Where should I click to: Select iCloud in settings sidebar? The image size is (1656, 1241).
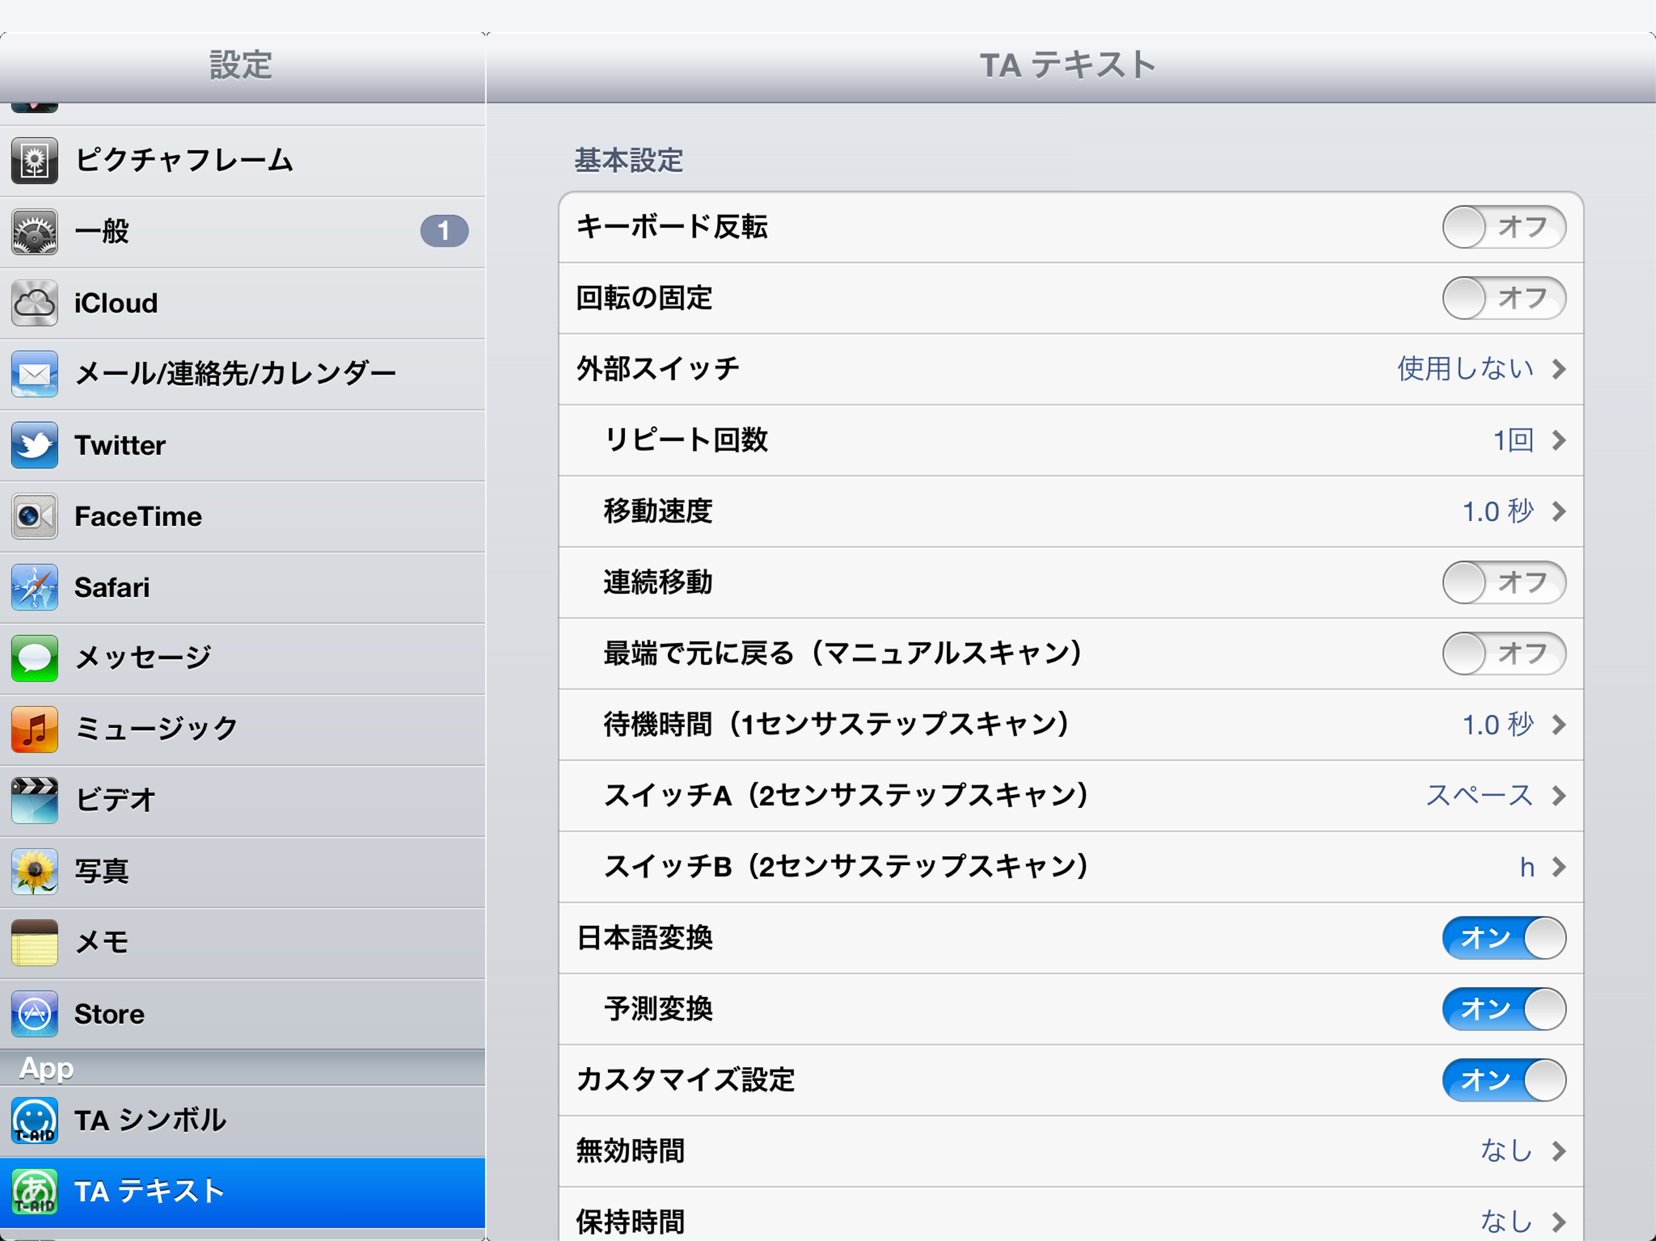[x=242, y=303]
